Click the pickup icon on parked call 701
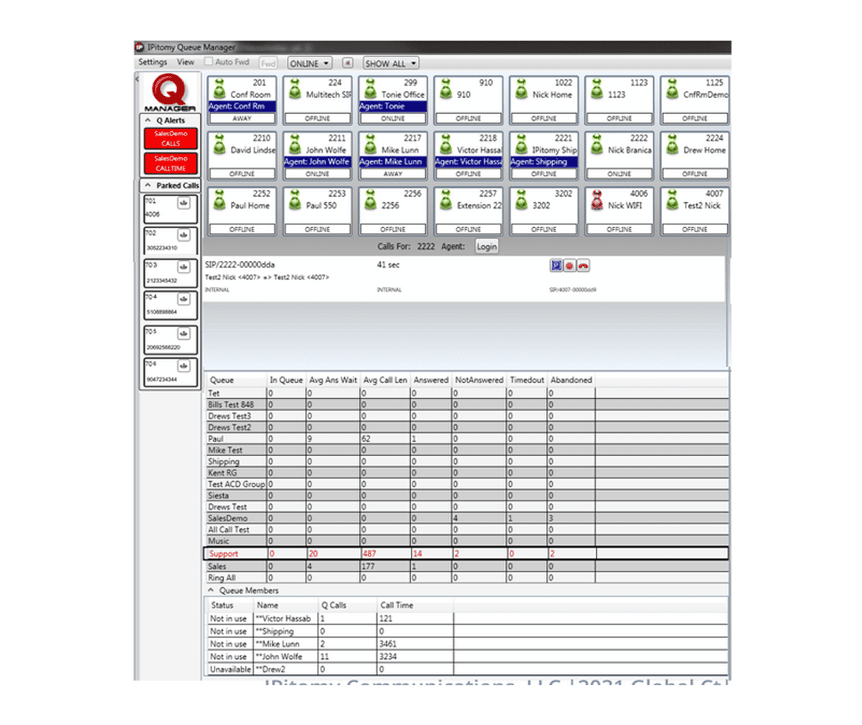The height and width of the screenshot is (725, 862). click(184, 204)
